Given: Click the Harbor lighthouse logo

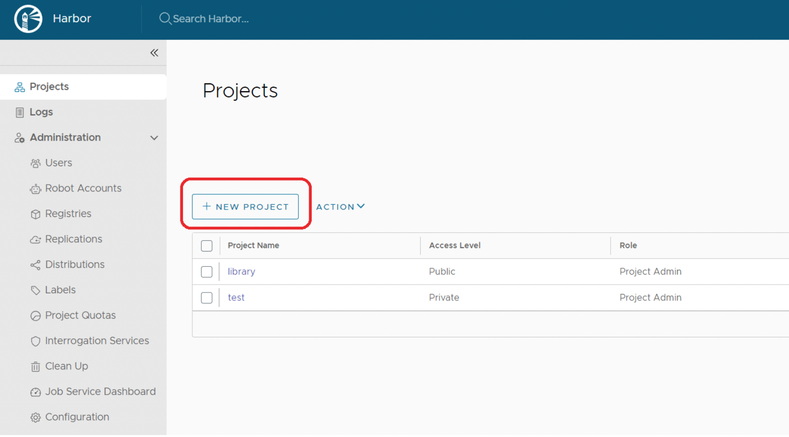Looking at the screenshot, I should [28, 19].
